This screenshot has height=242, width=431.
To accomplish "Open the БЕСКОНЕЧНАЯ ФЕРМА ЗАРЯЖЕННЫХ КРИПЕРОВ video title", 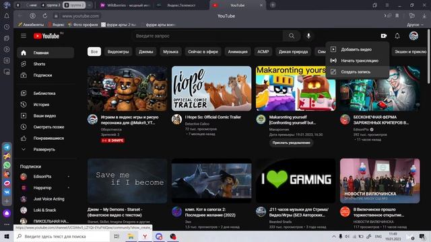I will (381, 120).
